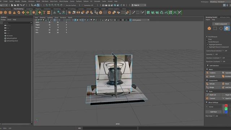
Task: Open the Rigging shelf tab
Action: pos(38,9)
